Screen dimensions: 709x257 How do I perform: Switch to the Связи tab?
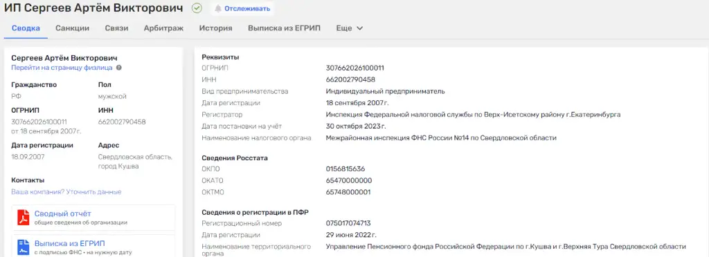click(x=116, y=28)
